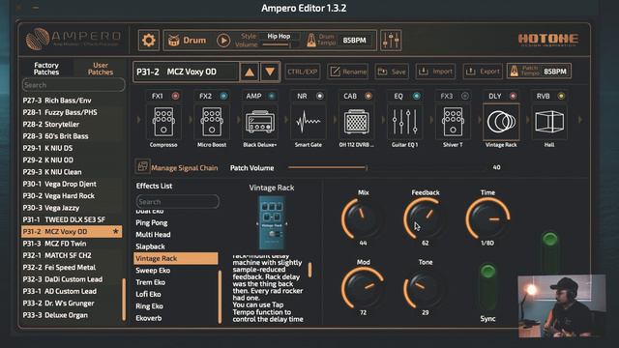Image resolution: width=619 pixels, height=348 pixels.
Task: Select the OH 112 DVRB cabinet module
Action: pyautogui.click(x=356, y=122)
